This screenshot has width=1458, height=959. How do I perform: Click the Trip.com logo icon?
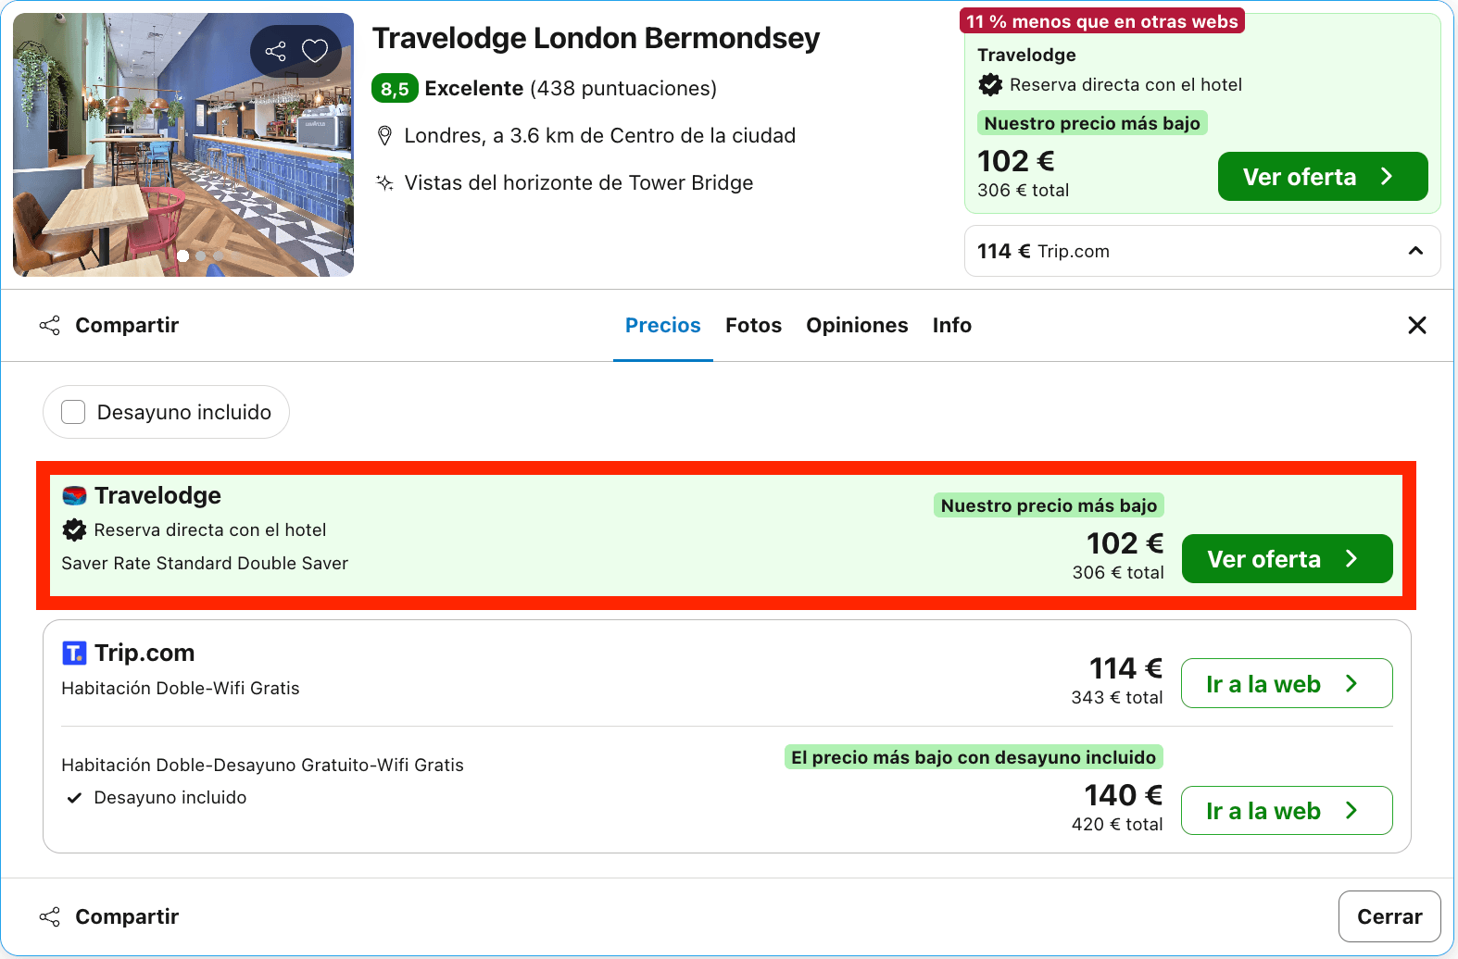(74, 654)
